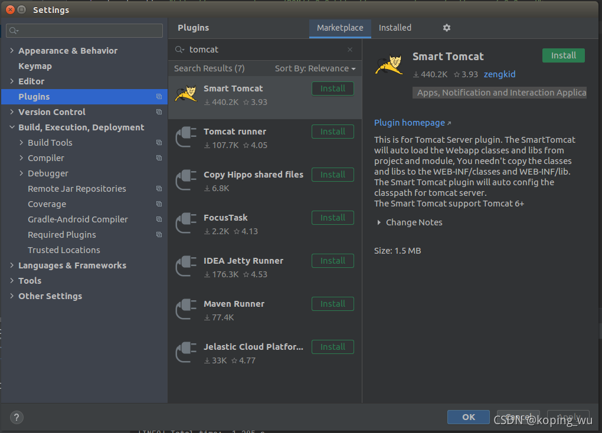Click the Copy Hippo shared files plug icon

pyautogui.click(x=186, y=180)
